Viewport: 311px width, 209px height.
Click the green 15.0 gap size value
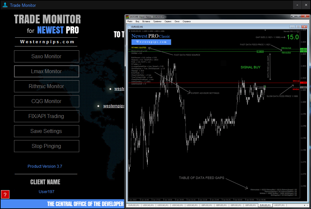click(293, 37)
